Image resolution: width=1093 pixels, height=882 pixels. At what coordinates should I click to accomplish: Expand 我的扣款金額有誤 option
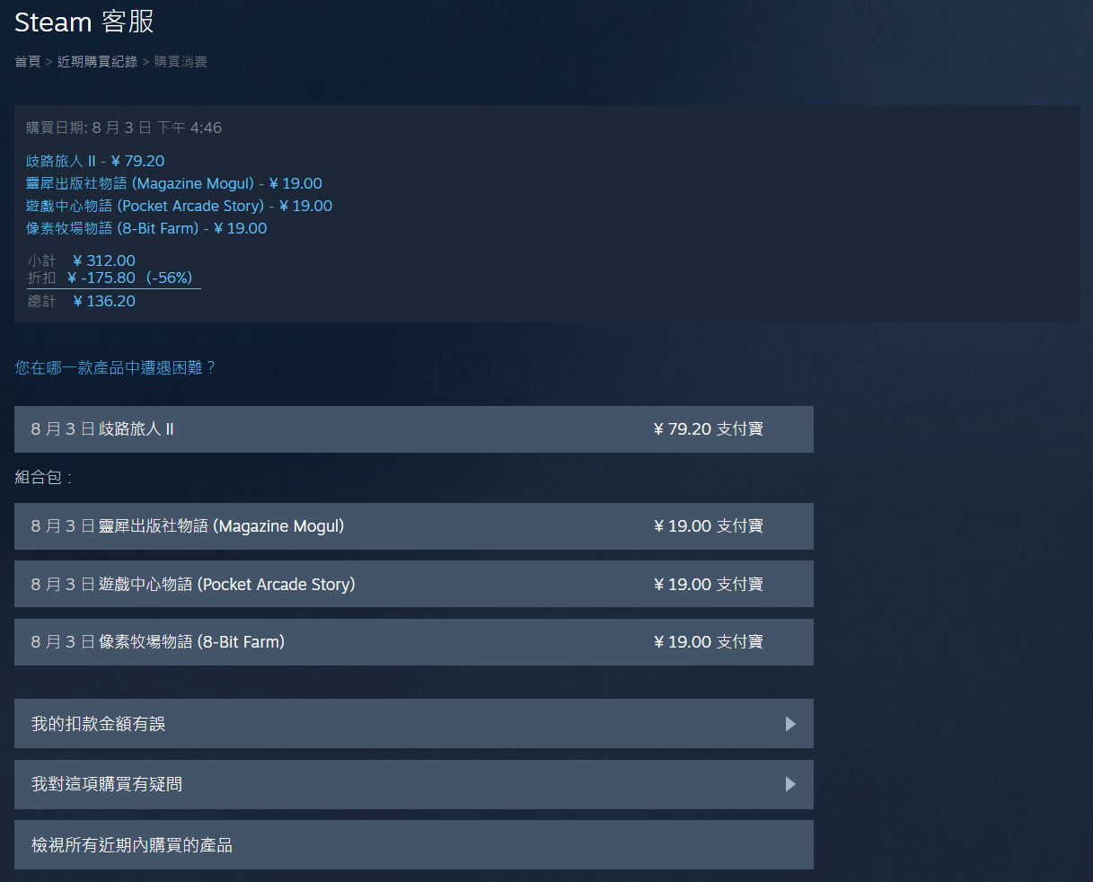(x=414, y=724)
